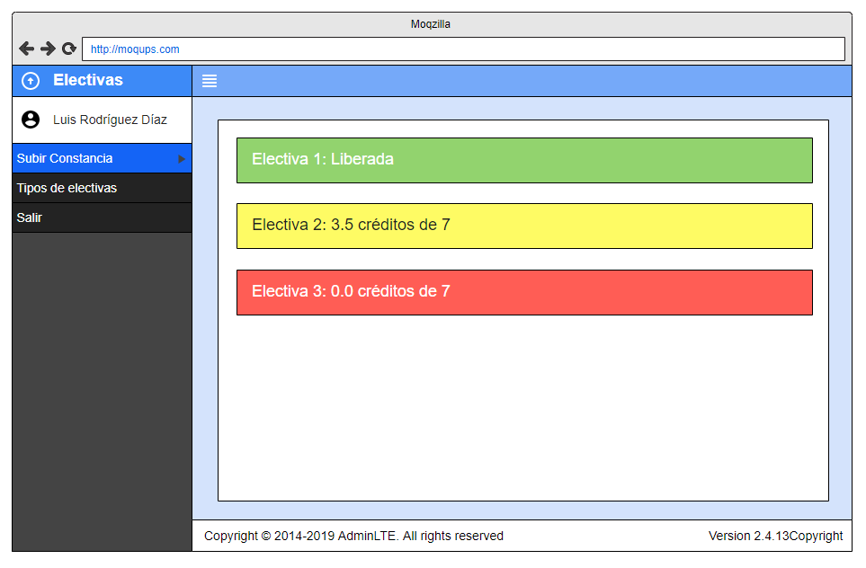
Task: Click the Copyright AdminLTE footer text
Action: (353, 536)
